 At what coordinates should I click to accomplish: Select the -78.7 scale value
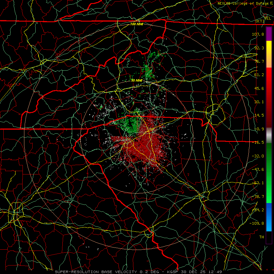coord(258,197)
